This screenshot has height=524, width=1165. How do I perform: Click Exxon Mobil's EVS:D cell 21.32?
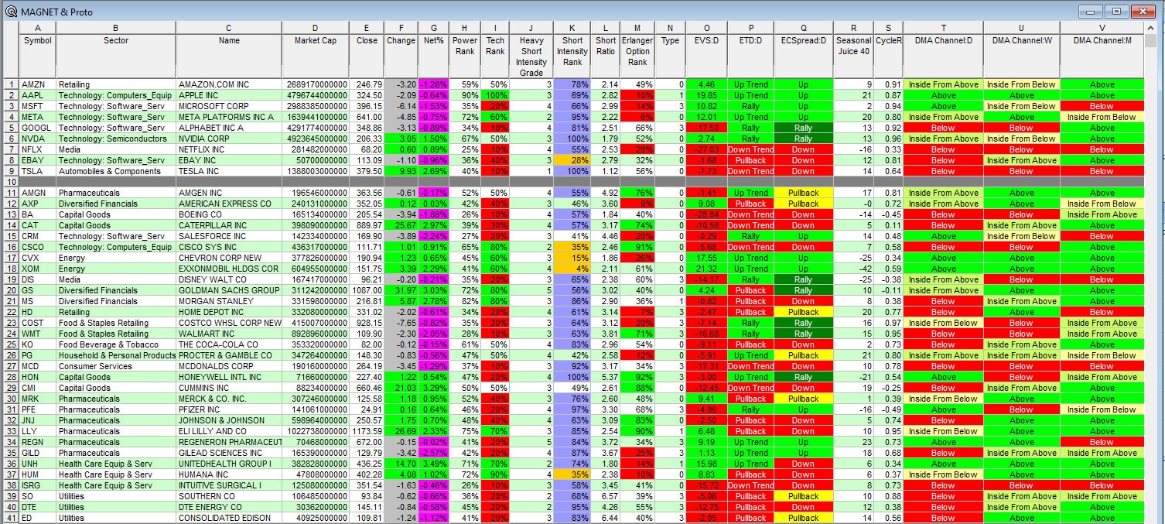pyautogui.click(x=706, y=269)
